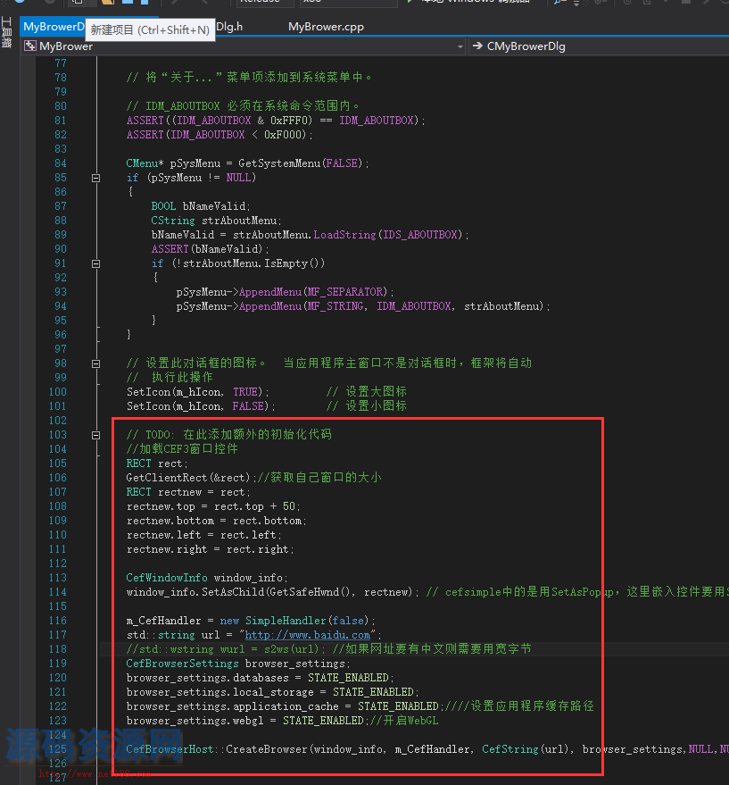This screenshot has width=729, height=785.
Task: Click line number 116 in the gutter
Action: pos(57,621)
